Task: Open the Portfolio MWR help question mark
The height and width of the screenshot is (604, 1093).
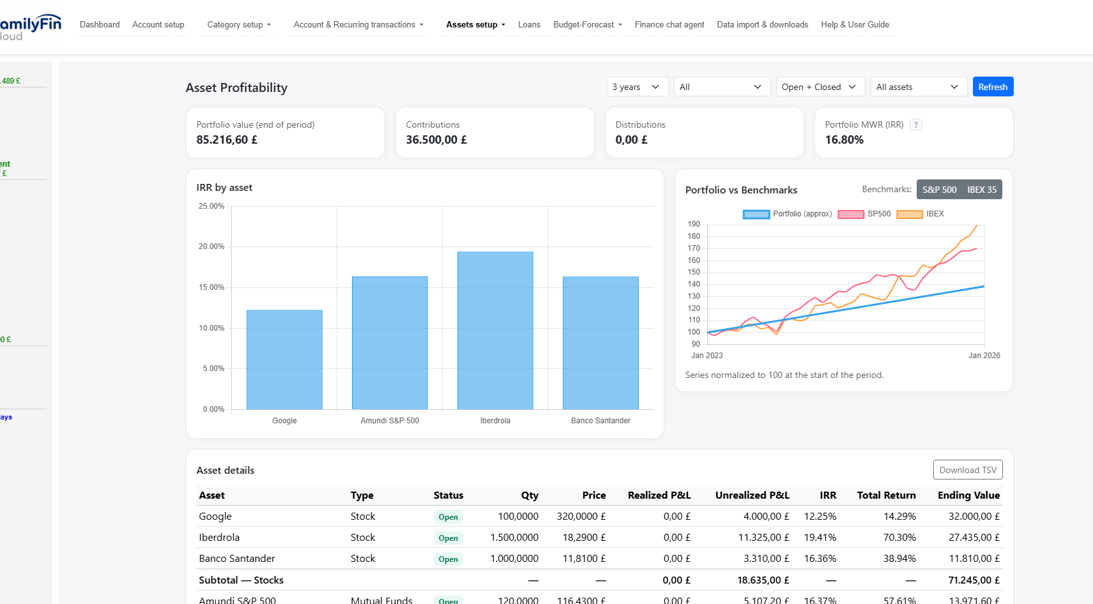Action: pyautogui.click(x=915, y=125)
